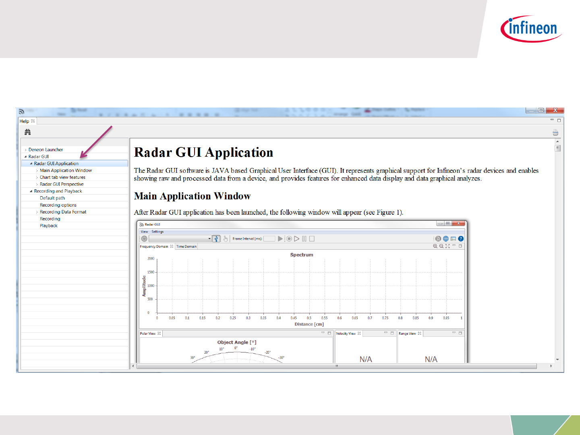Open the device selection dropdown in the figure
Screen dimensions: 580x435
pyautogui.click(x=180, y=239)
